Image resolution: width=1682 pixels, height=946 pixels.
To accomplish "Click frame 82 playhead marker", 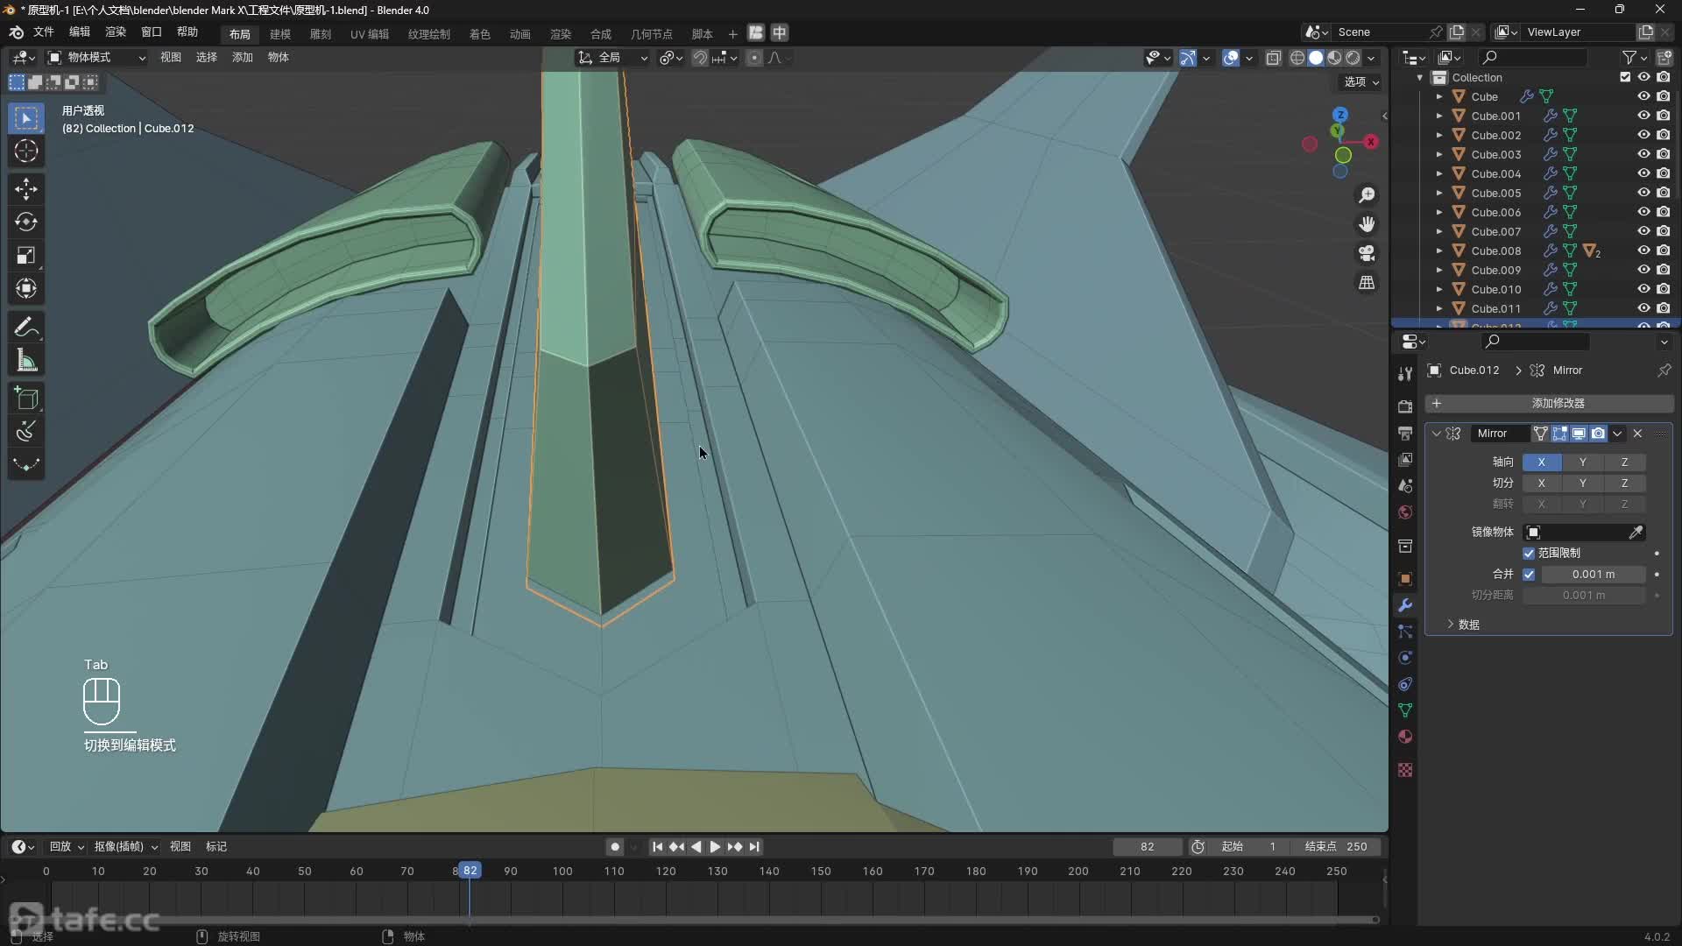I will pos(470,871).
